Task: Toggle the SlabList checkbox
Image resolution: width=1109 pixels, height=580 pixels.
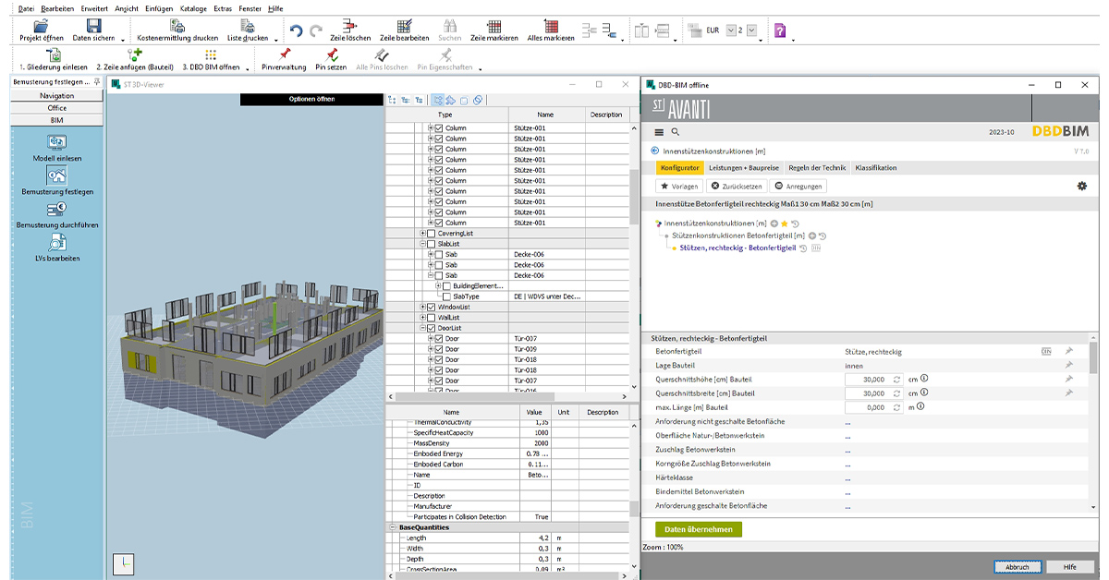Action: tap(431, 244)
